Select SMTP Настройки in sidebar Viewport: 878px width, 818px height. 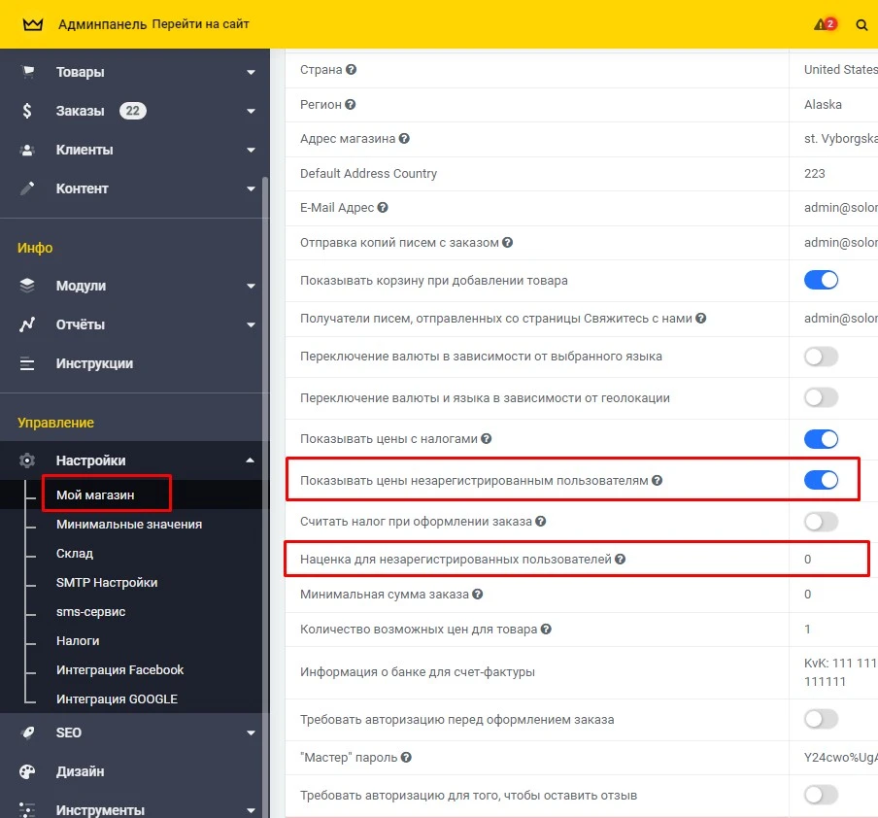coord(107,582)
